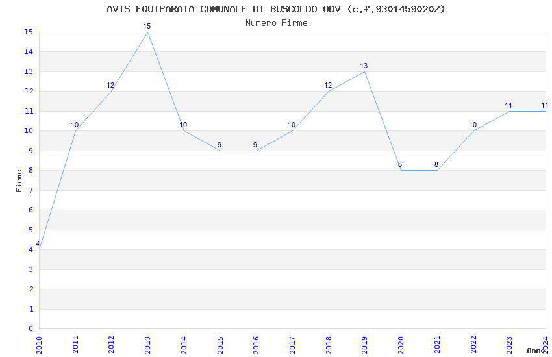Click the y-axis tick label 6
Viewport: 552px width, 357px height.
click(31, 210)
